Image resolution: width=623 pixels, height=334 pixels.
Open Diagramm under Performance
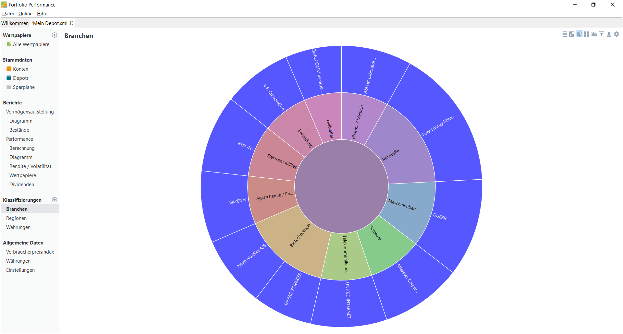coord(21,157)
